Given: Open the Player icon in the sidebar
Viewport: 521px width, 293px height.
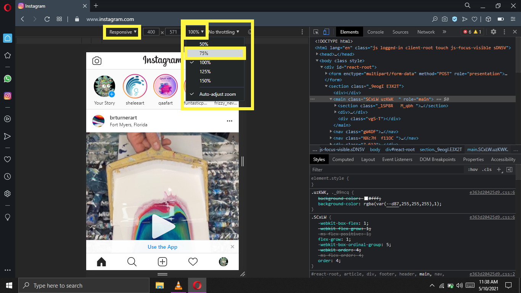Looking at the screenshot, I should tap(7, 119).
